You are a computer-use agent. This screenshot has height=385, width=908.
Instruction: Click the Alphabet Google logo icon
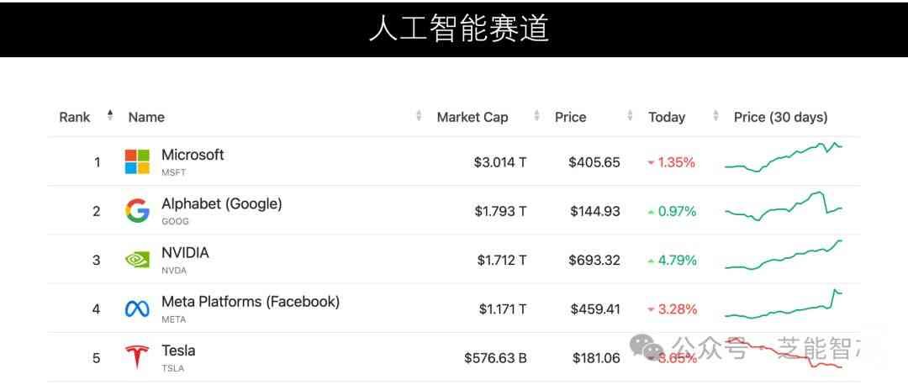pos(137,210)
